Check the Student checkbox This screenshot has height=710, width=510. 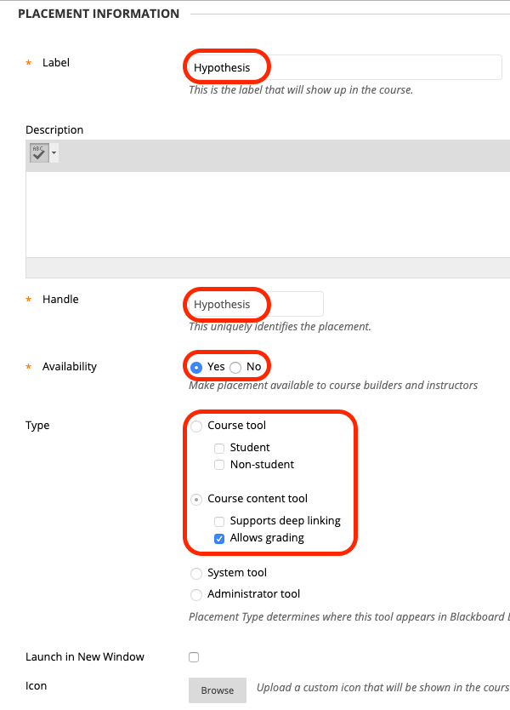coord(219,449)
